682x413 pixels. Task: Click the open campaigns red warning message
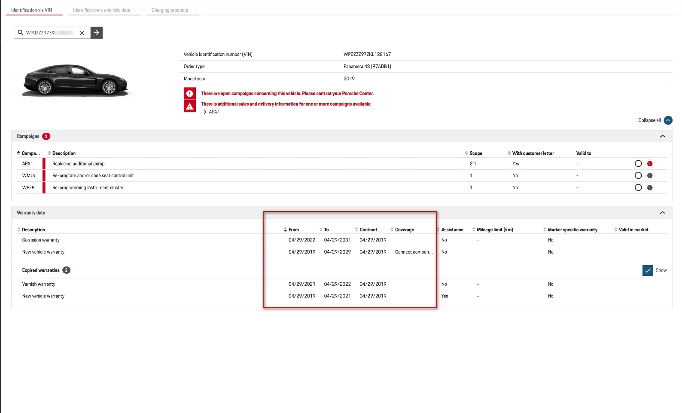(287, 93)
